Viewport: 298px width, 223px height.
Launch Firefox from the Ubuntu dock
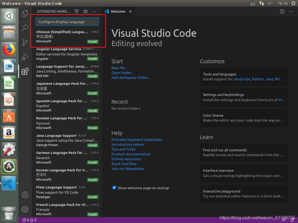pos(9,49)
